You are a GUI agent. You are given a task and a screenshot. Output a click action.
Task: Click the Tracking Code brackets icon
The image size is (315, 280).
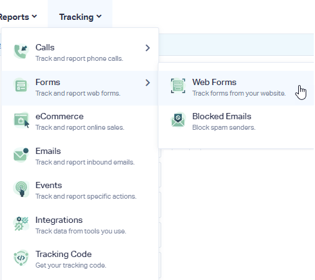point(21,258)
